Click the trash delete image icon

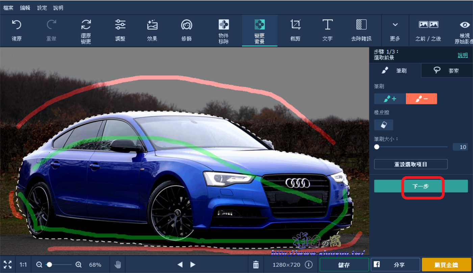pos(256,265)
